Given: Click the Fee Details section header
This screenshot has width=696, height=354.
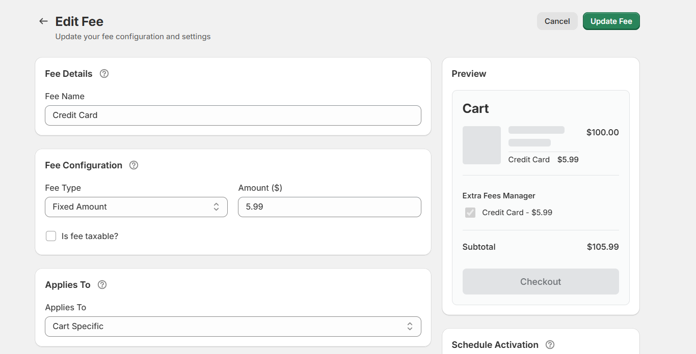Looking at the screenshot, I should (68, 73).
